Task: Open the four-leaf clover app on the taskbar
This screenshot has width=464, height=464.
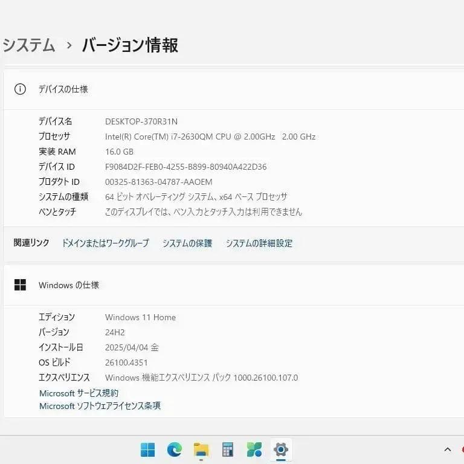Action: (254, 449)
